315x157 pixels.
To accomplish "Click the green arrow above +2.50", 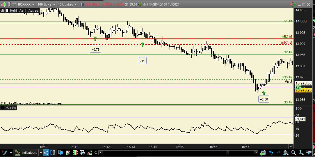I will click(264, 93).
